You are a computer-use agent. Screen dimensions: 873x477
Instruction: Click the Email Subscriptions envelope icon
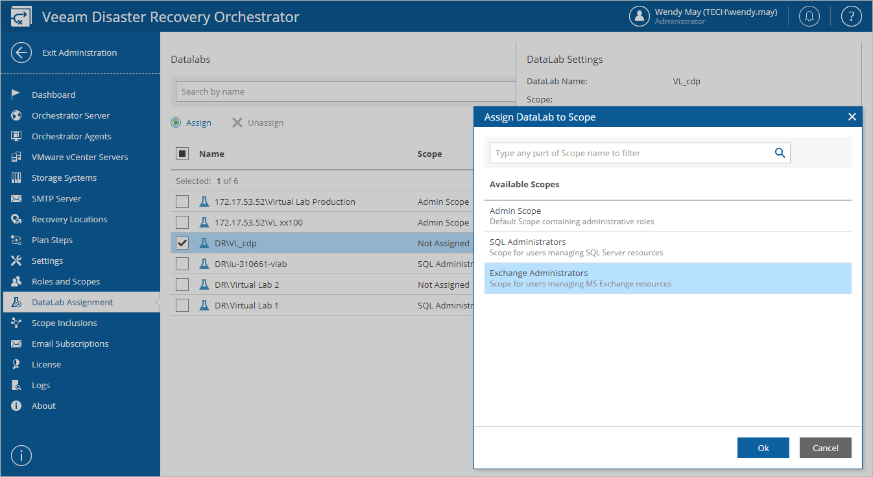pyautogui.click(x=17, y=343)
